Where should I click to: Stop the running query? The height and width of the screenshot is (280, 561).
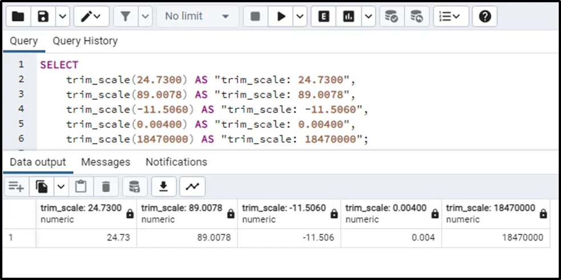255,17
